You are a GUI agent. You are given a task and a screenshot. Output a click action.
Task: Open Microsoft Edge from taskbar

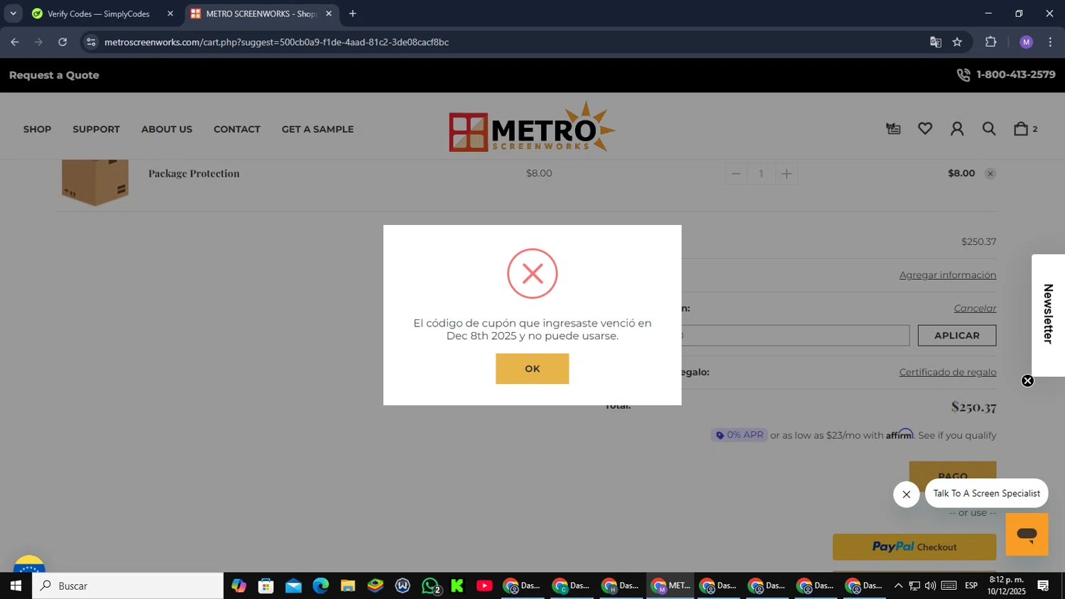point(321,586)
